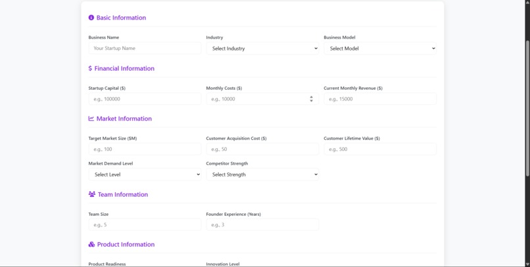Click the Monthly Costs ($) label

point(224,88)
